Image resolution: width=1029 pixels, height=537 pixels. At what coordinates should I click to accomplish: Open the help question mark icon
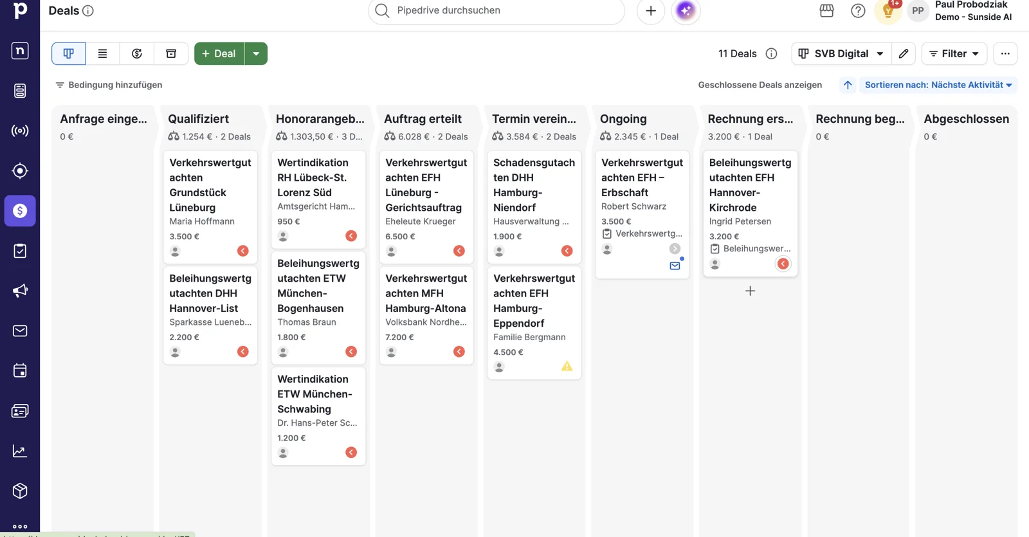point(858,11)
